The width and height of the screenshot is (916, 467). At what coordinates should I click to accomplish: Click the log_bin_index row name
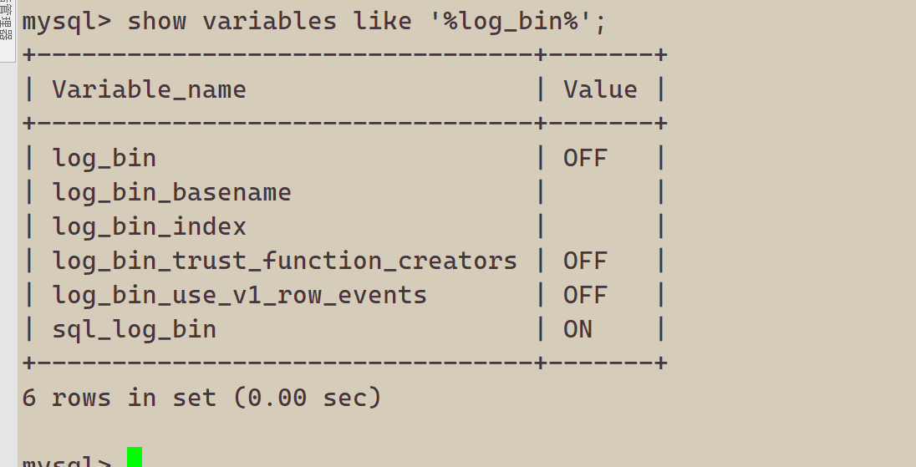click(x=149, y=227)
